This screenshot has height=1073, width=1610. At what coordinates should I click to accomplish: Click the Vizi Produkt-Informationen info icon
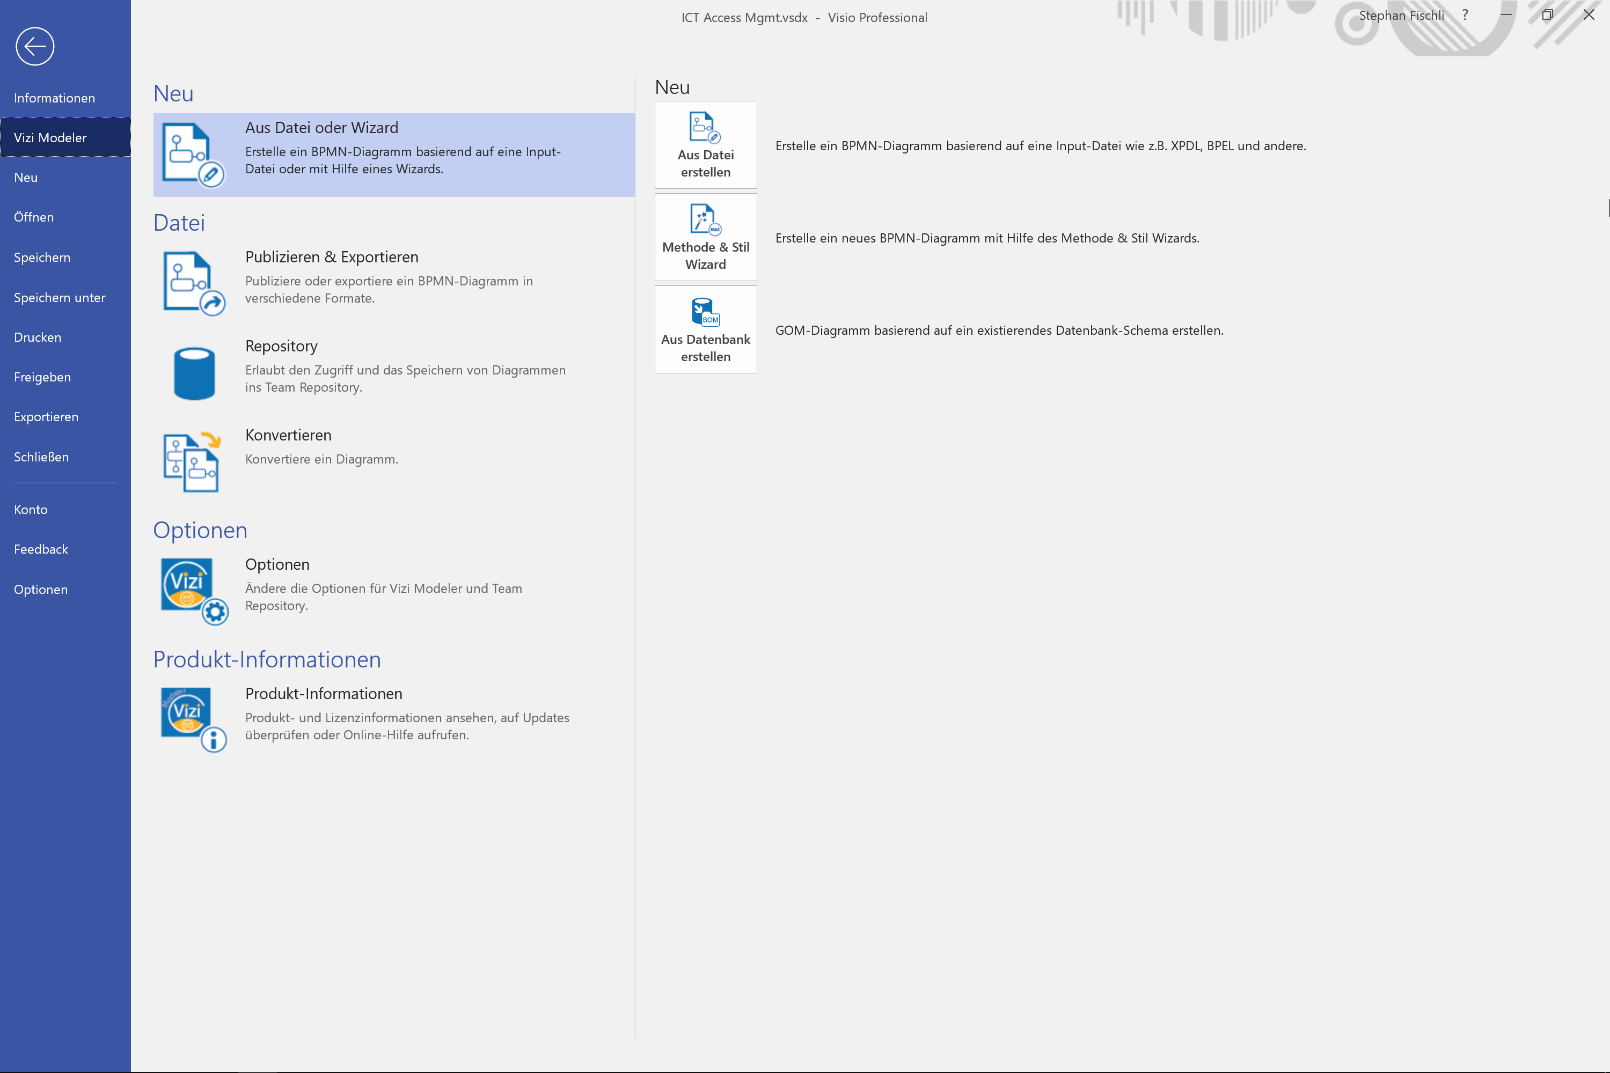tap(194, 720)
